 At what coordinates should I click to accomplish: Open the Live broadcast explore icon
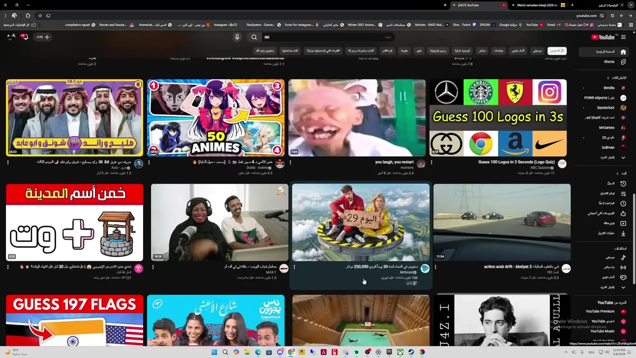[x=623, y=268]
